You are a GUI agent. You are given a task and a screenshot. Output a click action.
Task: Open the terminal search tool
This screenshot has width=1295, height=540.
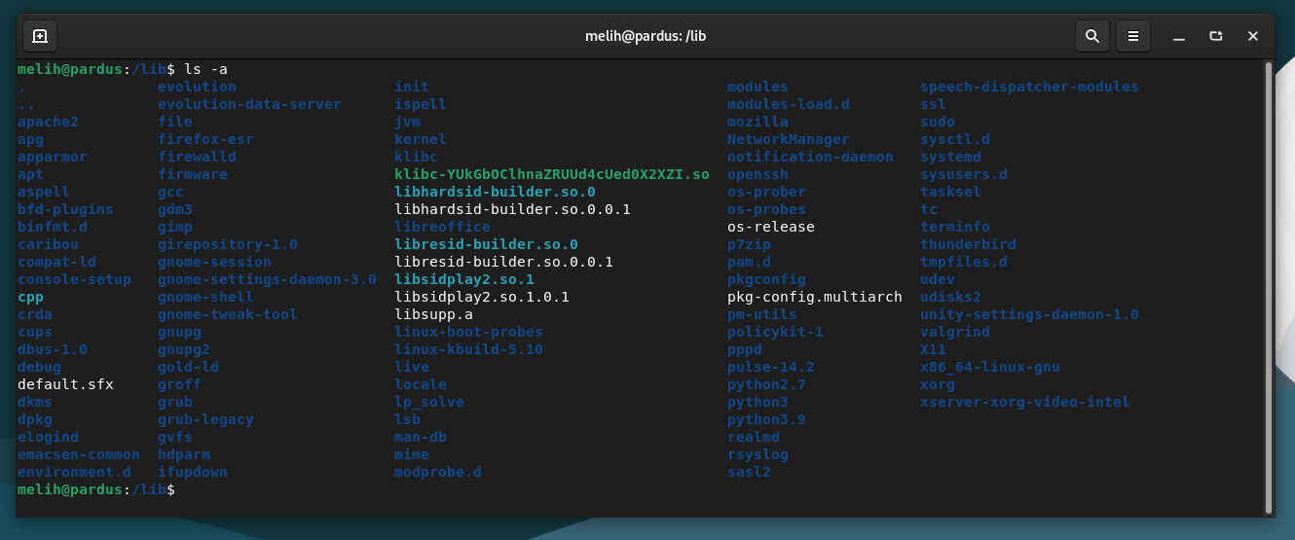point(1092,36)
